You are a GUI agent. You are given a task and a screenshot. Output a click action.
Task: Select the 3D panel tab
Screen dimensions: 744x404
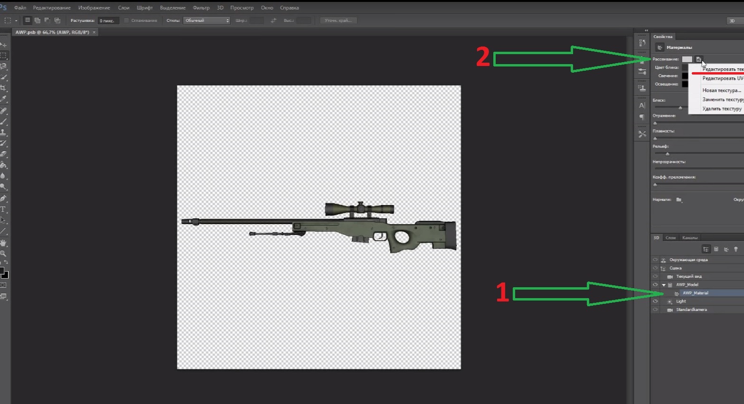pyautogui.click(x=657, y=238)
